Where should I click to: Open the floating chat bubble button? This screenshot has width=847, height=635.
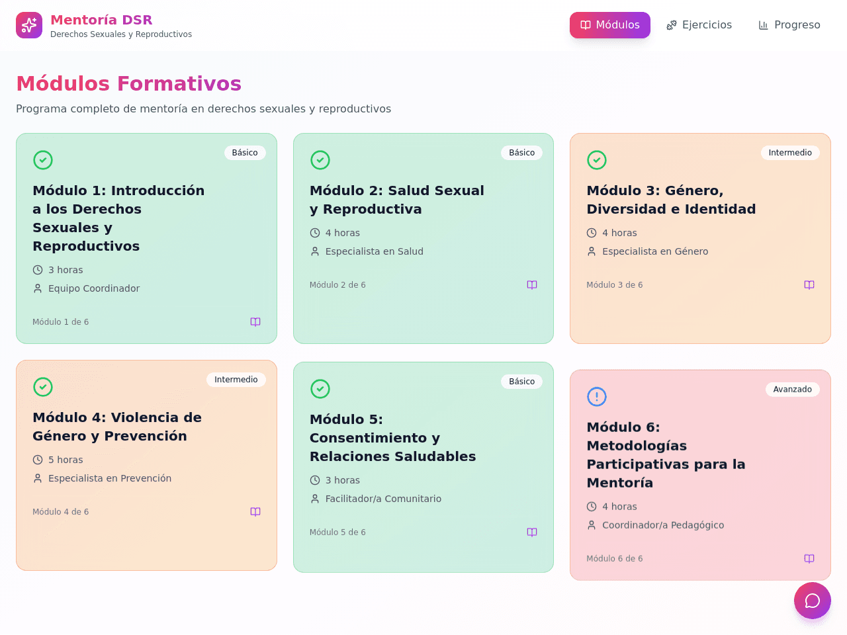pos(813,601)
